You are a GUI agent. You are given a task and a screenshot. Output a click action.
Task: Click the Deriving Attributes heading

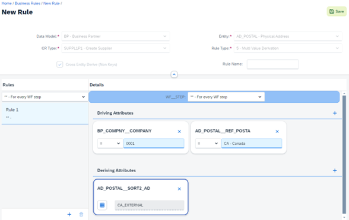point(116,170)
